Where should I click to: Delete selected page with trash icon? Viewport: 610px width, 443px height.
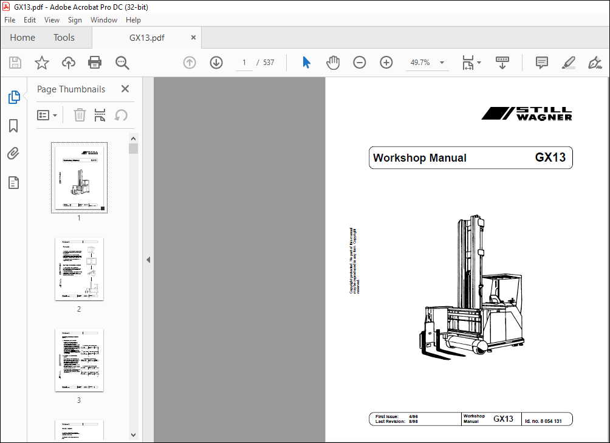(80, 115)
